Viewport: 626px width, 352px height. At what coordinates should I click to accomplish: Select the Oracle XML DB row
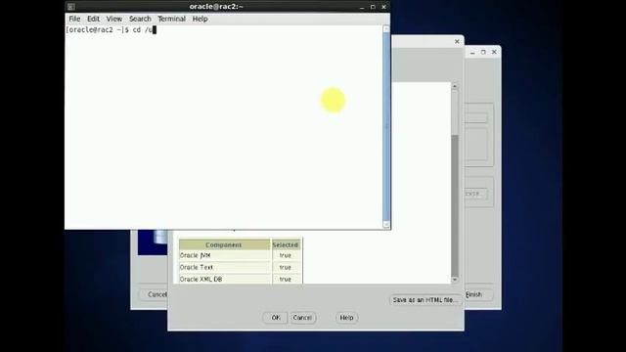pos(240,279)
